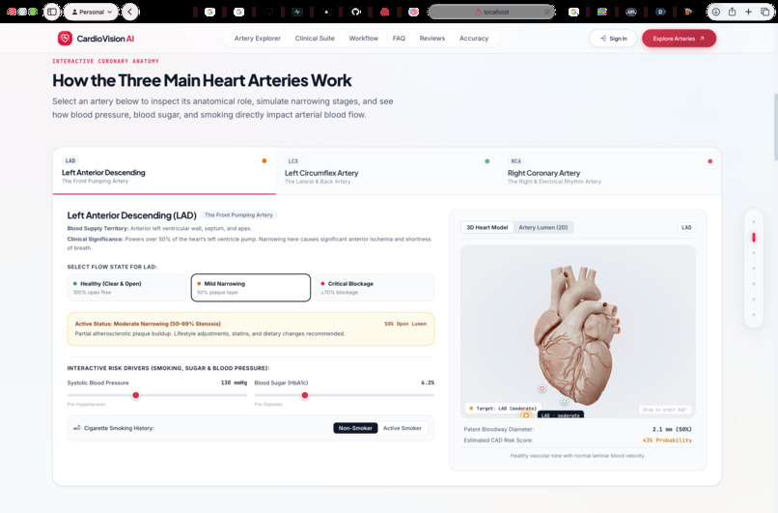Click the 3D heart model
This screenshot has height=513, width=778.
tap(577, 333)
